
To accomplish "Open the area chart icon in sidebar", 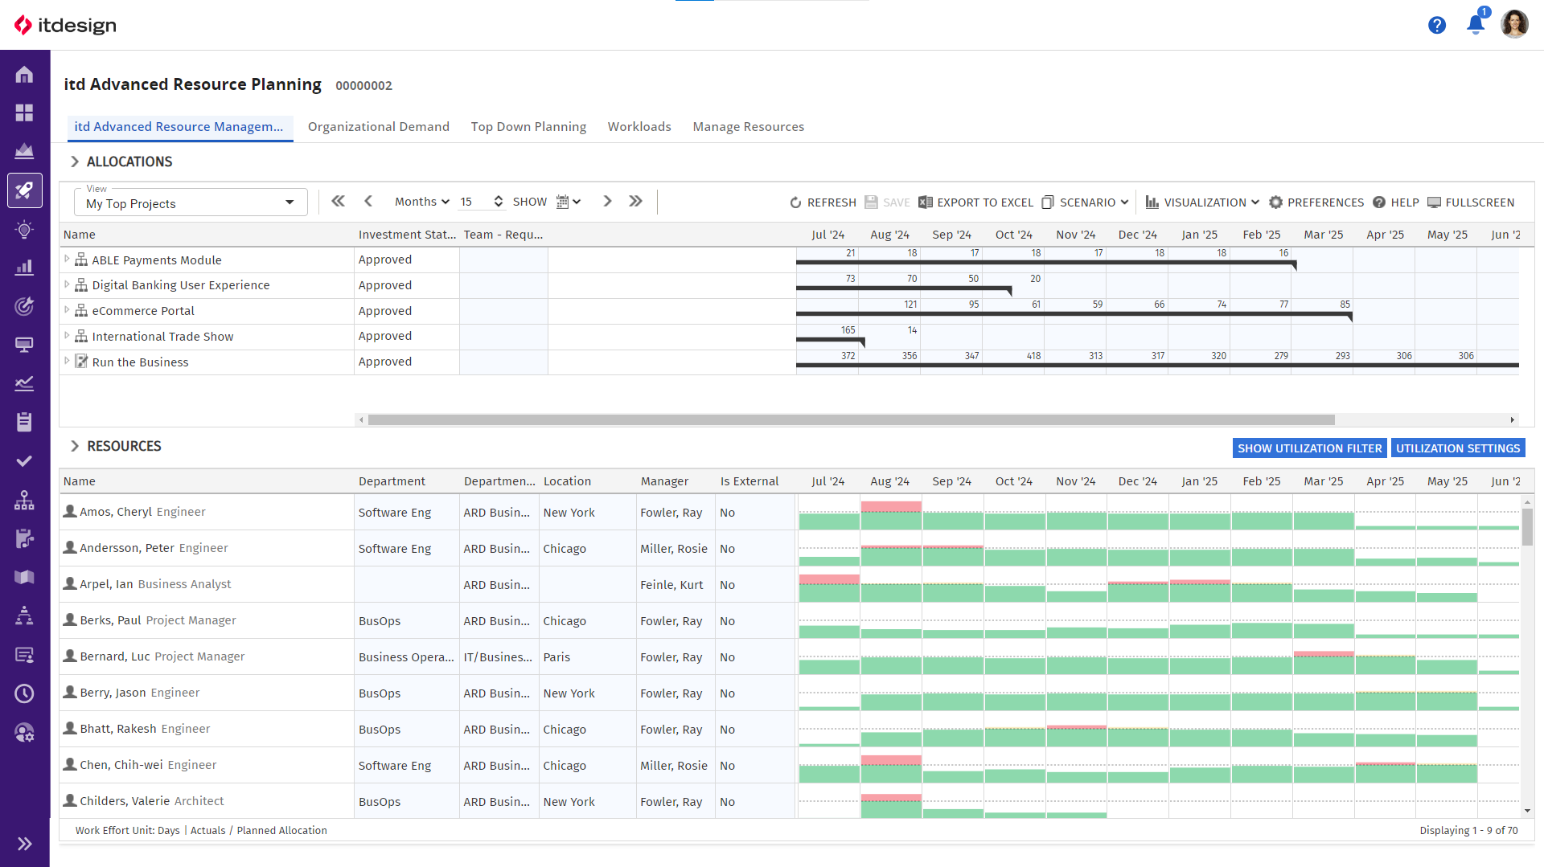I will (24, 151).
